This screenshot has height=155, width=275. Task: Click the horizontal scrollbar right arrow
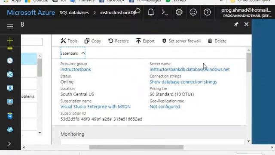pyautogui.click(x=272, y=147)
